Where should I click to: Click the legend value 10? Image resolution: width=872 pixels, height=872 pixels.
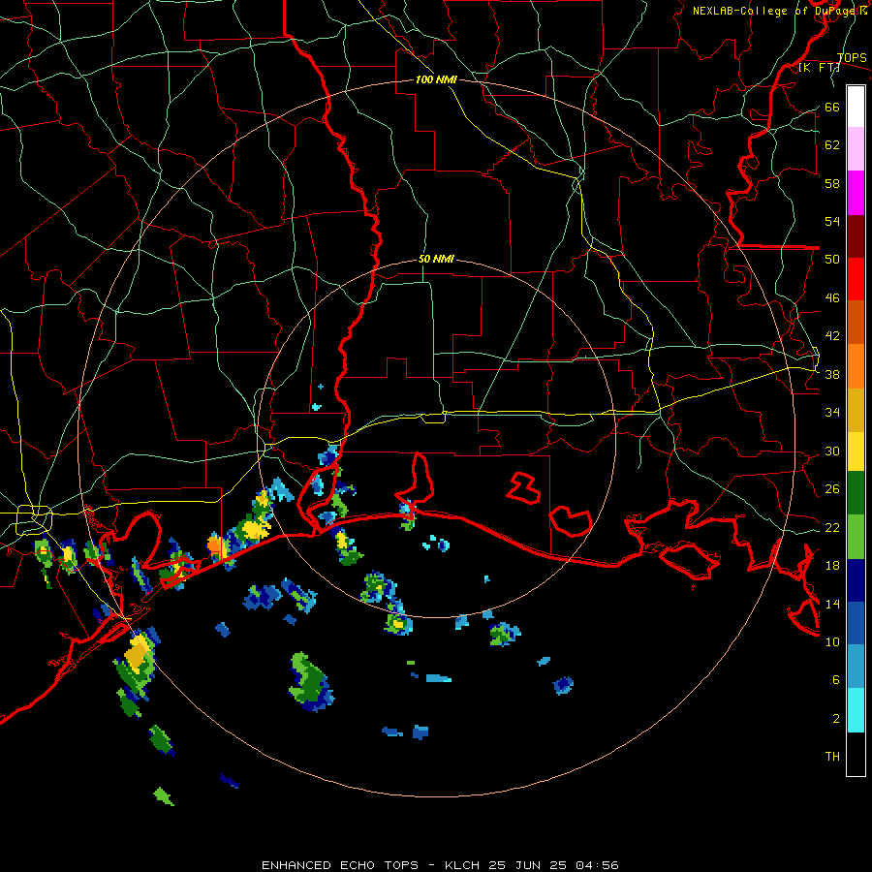(x=832, y=642)
